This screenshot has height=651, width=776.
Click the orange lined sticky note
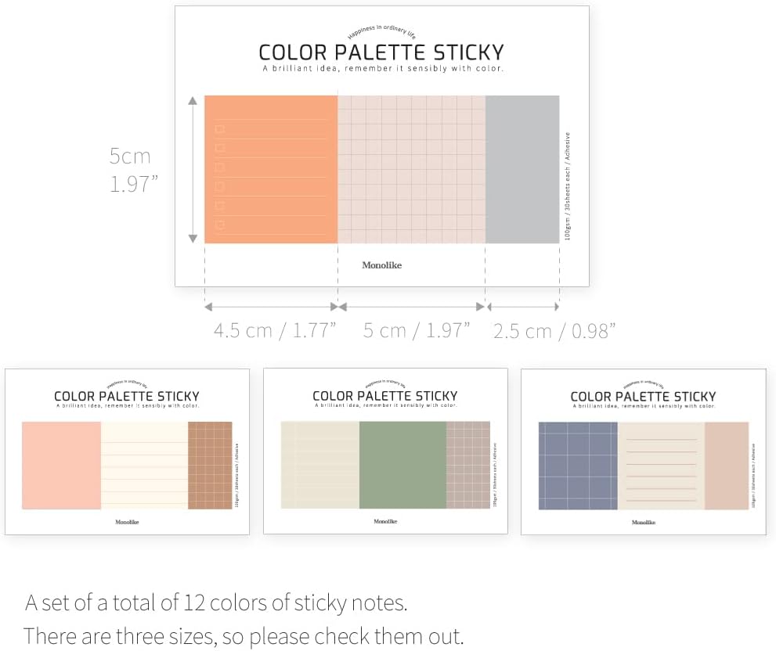(x=271, y=169)
